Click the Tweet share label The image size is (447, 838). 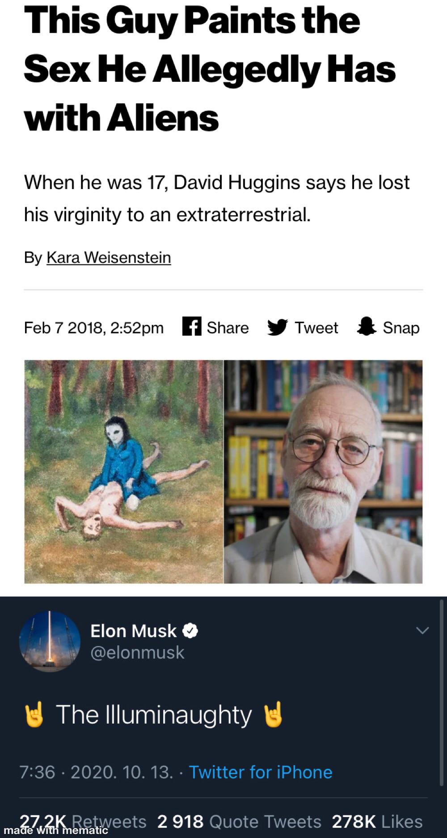coord(316,328)
